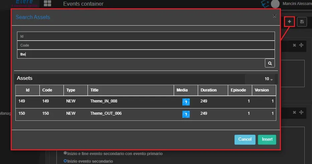Select 'Inizio e fine evento secondario' radio option
Image resolution: width=312 pixels, height=164 pixels.
[x=65, y=153]
